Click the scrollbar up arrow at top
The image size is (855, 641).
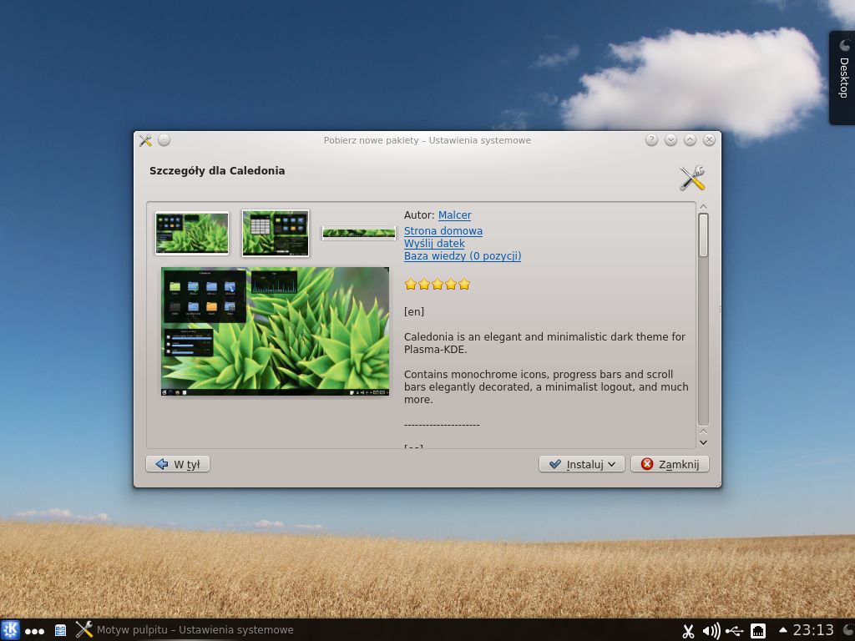point(703,207)
